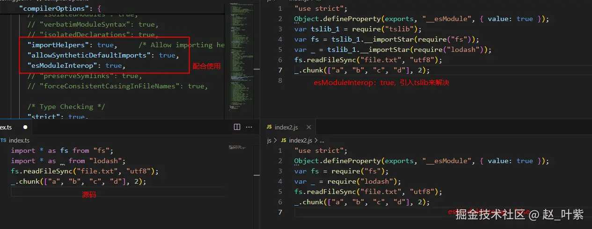Click _.chunk line in index.ts
This screenshot has height=229, width=592.
pos(79,181)
